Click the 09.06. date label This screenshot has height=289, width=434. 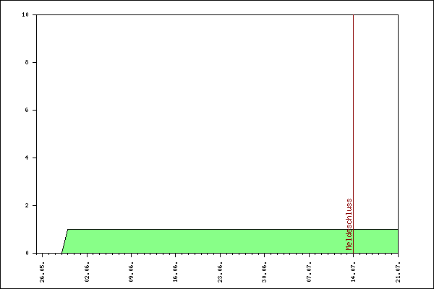[131, 272]
